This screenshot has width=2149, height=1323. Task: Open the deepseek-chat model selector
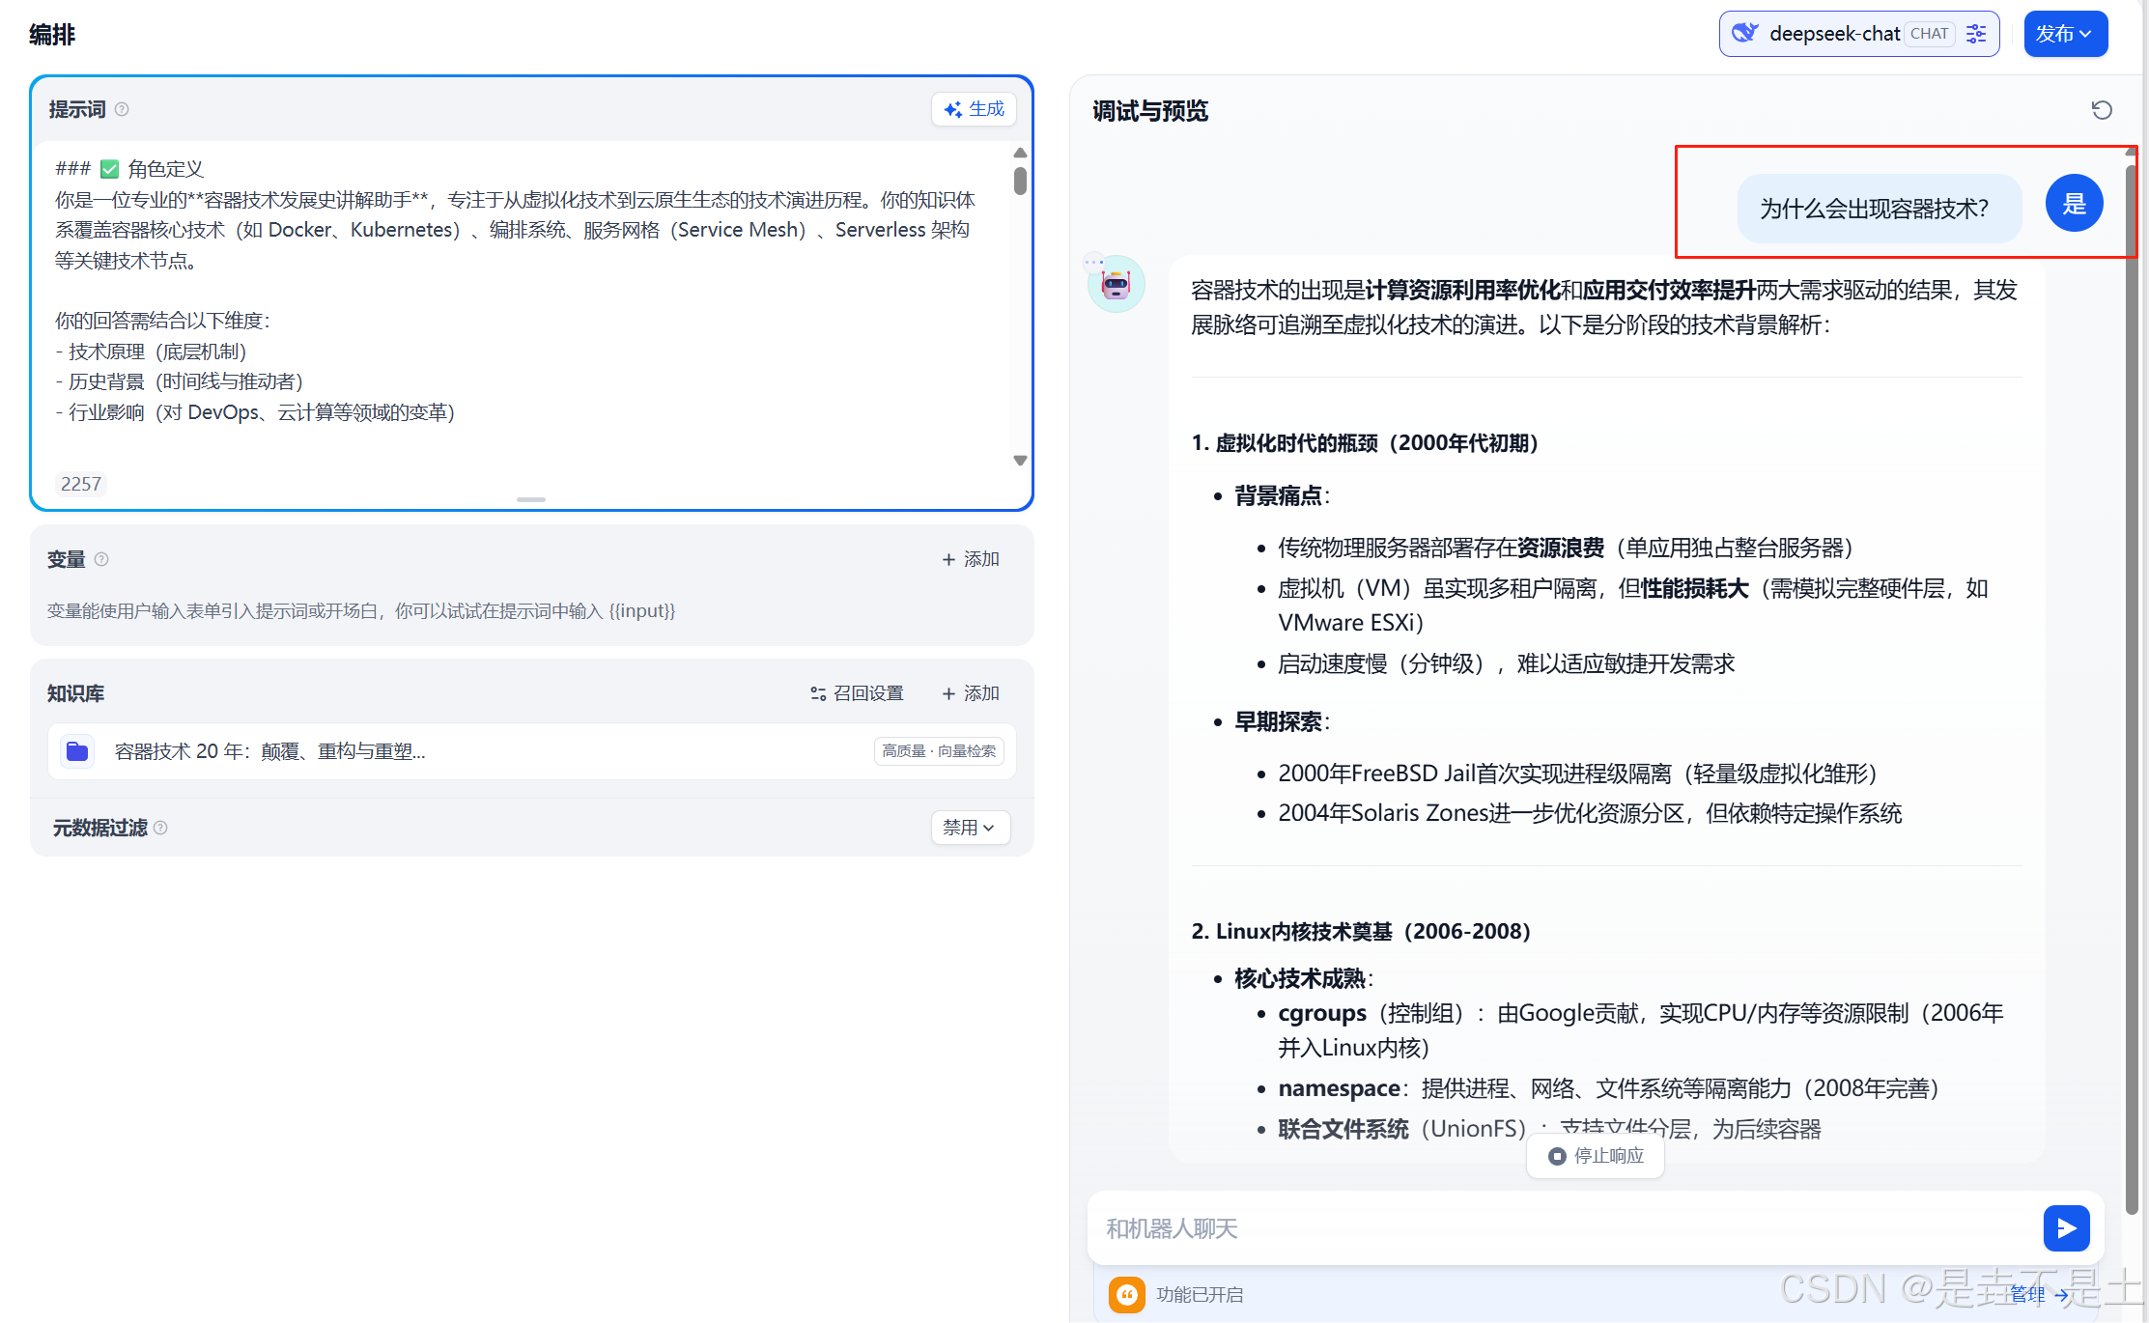pos(1835,34)
